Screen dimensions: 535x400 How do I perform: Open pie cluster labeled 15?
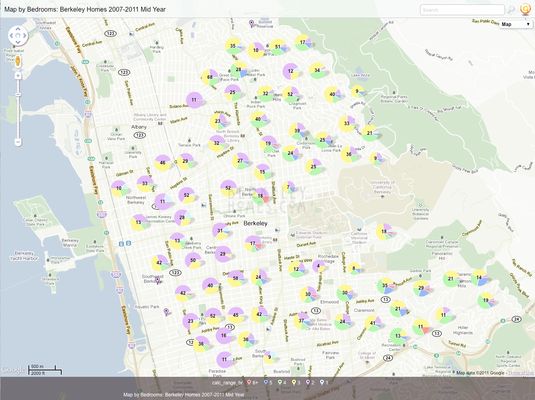click(x=262, y=172)
